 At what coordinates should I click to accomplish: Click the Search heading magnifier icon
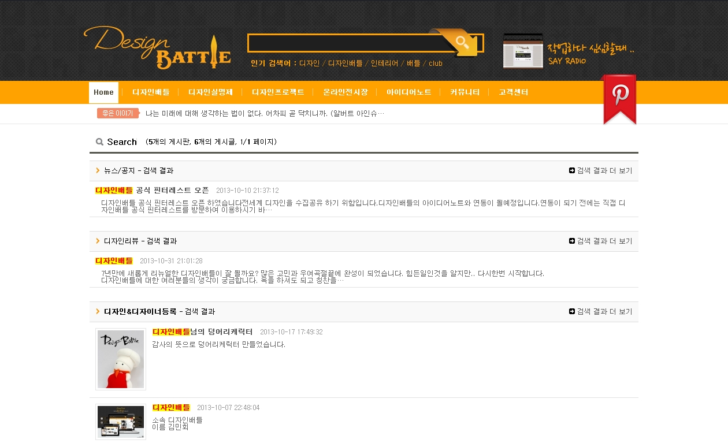click(x=99, y=142)
